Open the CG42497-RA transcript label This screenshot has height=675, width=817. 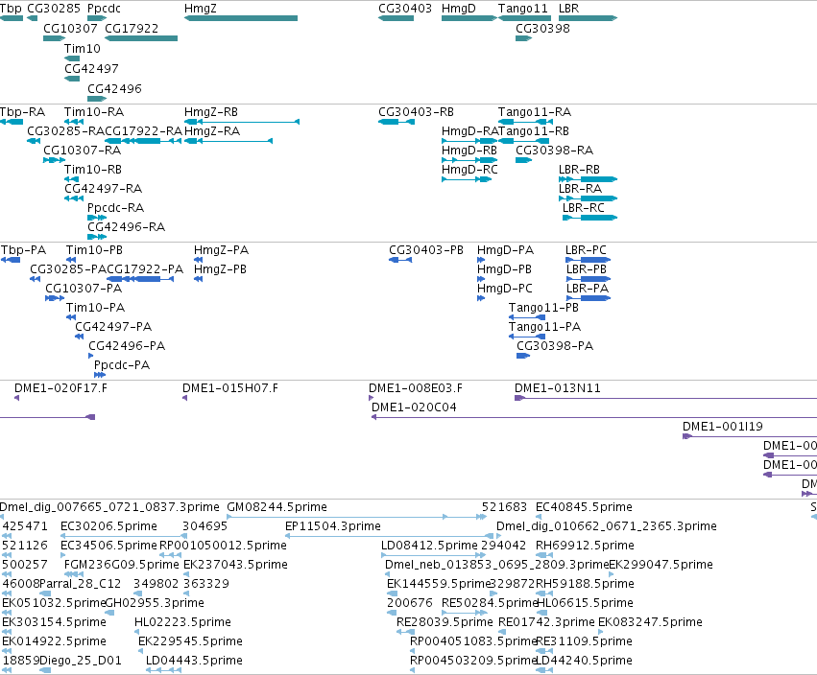click(x=103, y=189)
